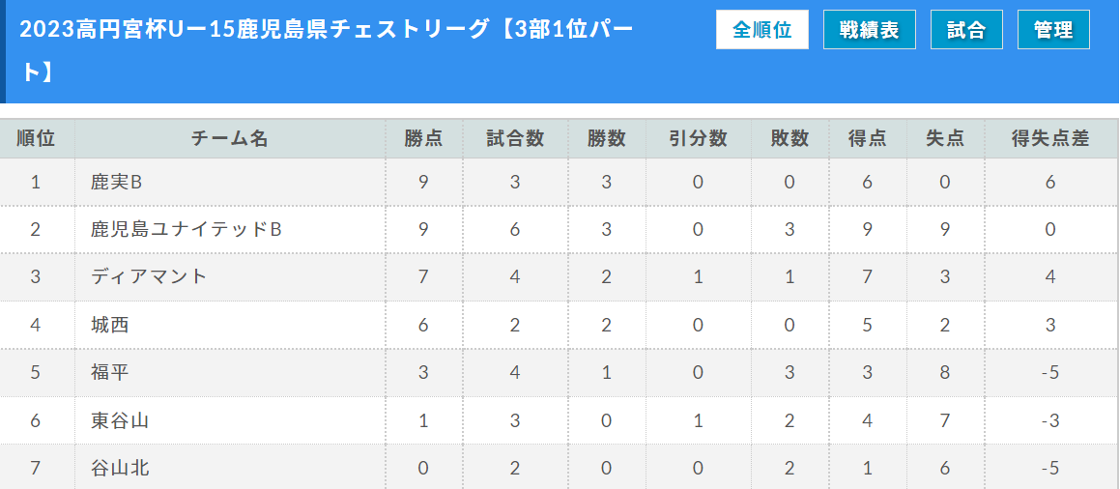The image size is (1120, 489).
Task: Click the 順位 column header
Action: 37,138
